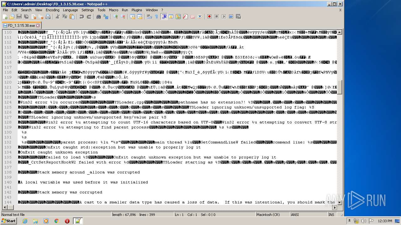This screenshot has width=401, height=225.
Task: Start macro recording red button
Action: pyautogui.click(x=209, y=17)
